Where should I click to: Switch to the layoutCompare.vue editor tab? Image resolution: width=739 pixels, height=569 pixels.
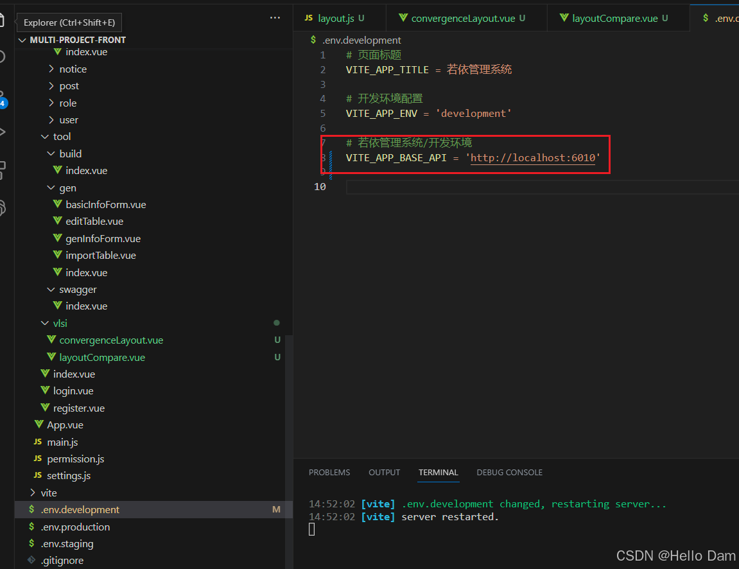[618, 19]
